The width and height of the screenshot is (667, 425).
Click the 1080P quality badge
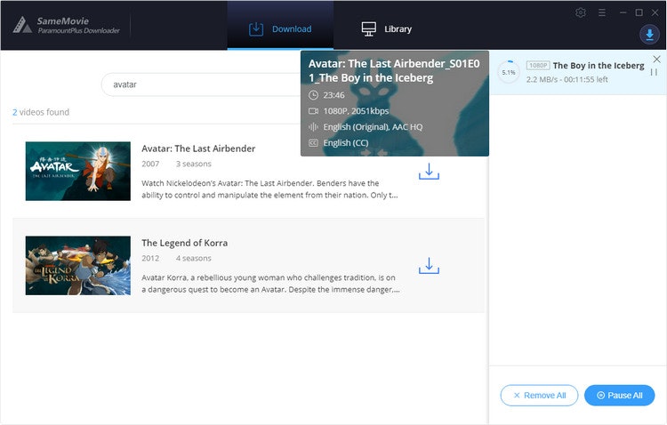[x=538, y=66]
